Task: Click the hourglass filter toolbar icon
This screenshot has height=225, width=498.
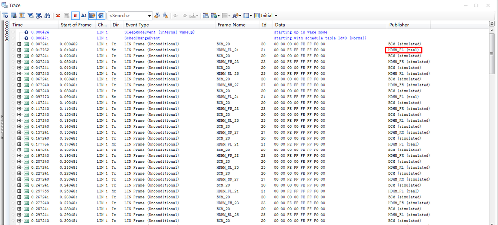Action: pos(22,15)
